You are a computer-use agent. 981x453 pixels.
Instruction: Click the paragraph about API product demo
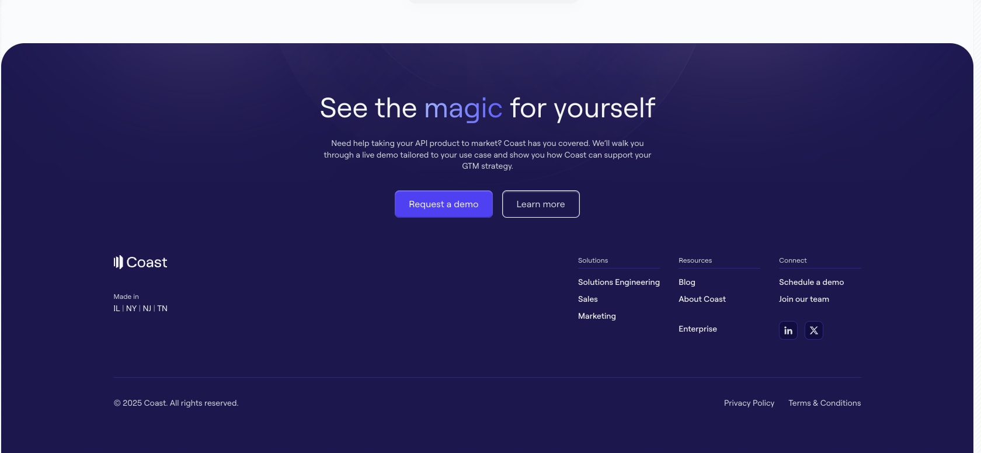click(x=488, y=155)
